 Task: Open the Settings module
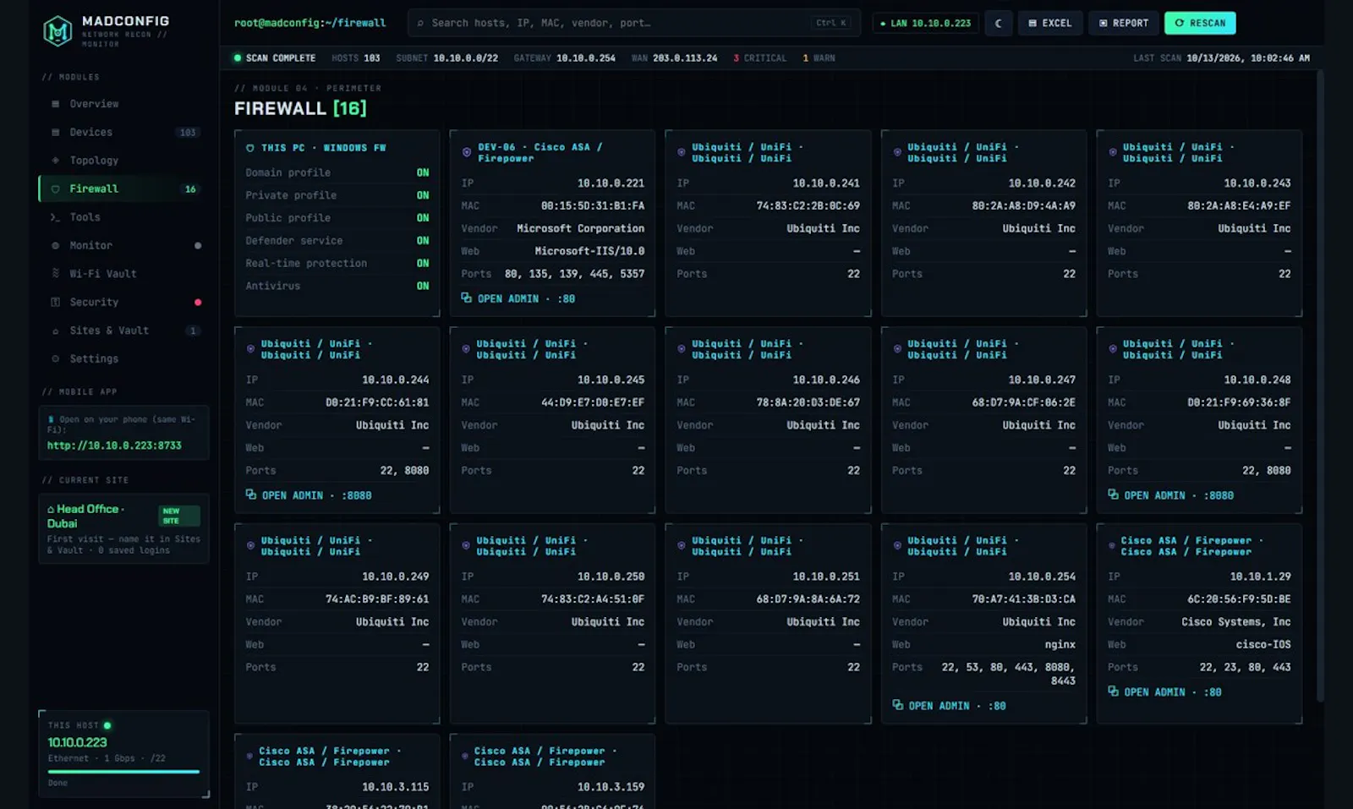tap(123, 358)
